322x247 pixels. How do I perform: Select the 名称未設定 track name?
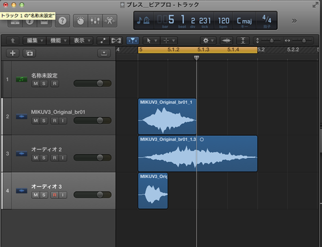(44, 76)
